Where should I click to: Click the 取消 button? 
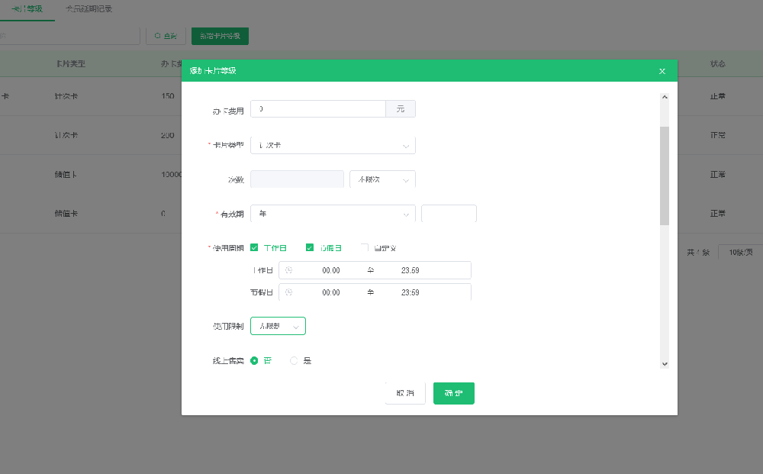tap(405, 393)
